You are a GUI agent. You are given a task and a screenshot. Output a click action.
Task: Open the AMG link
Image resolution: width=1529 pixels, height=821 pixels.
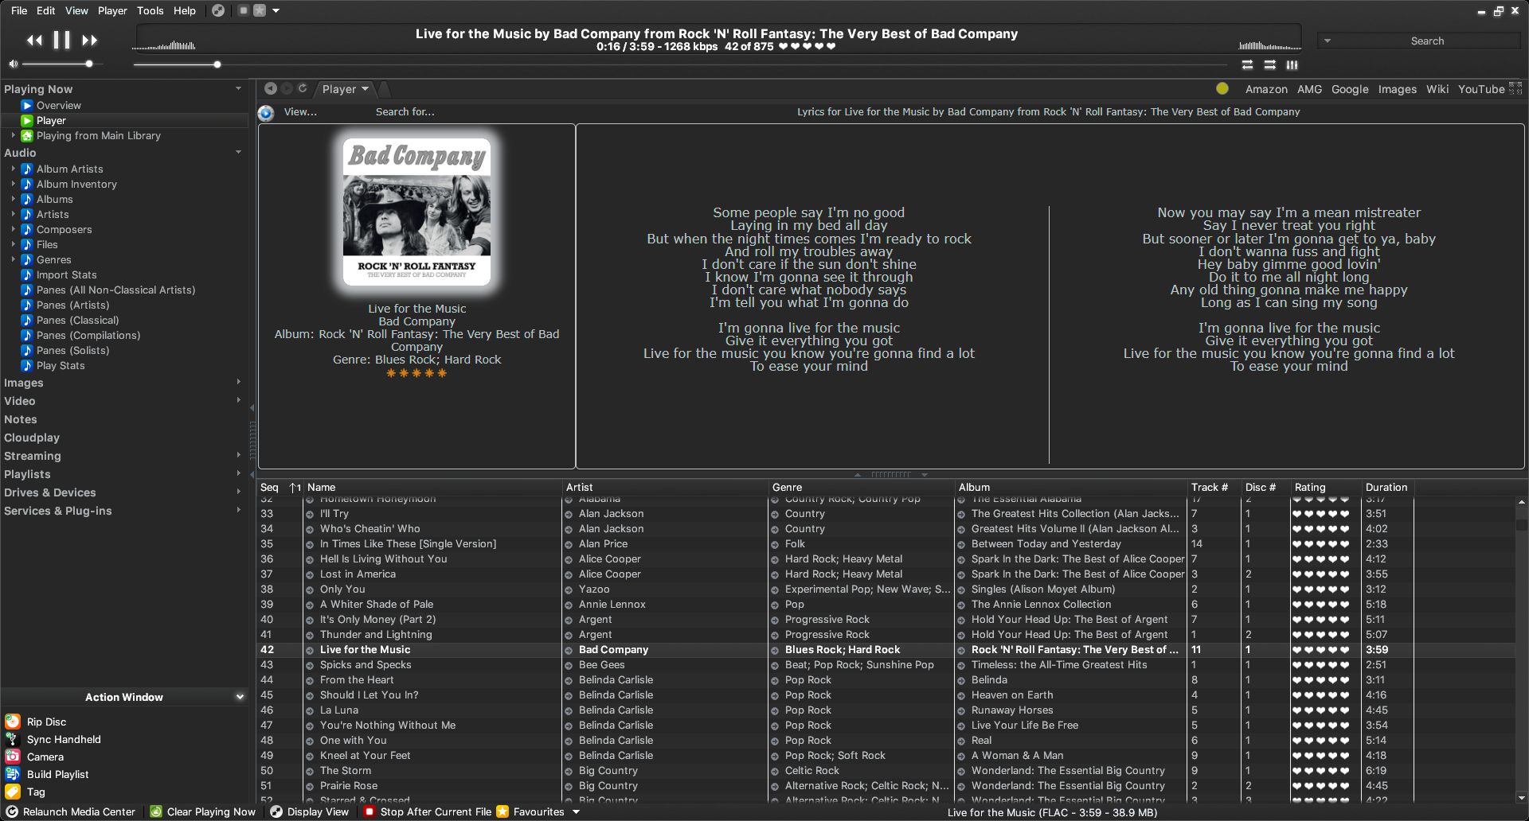click(1309, 89)
